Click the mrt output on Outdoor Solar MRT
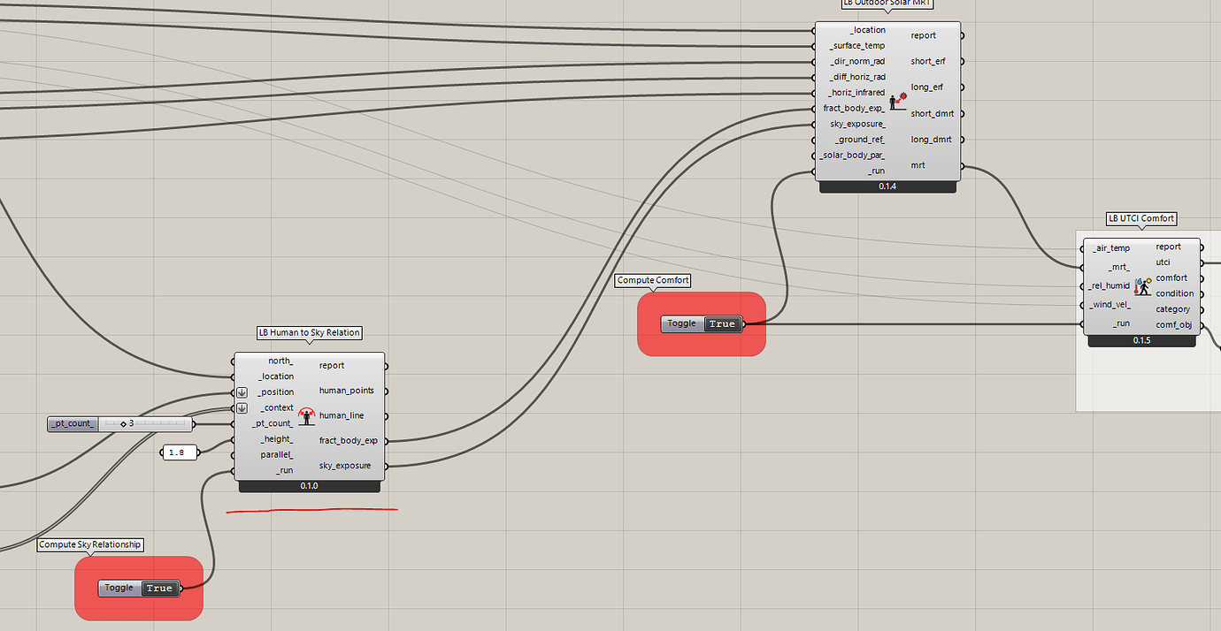 (918, 165)
